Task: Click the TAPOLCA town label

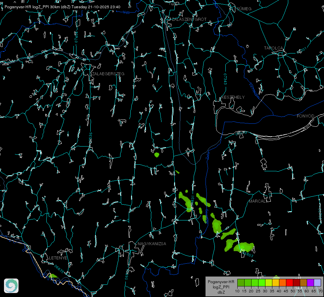Action: (x=273, y=48)
